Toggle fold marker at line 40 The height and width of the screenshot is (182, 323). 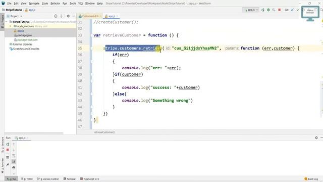coord(91,81)
